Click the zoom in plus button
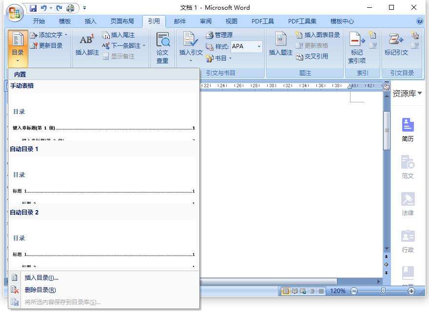 pos(411,291)
